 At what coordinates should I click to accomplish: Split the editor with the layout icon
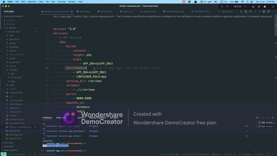point(268,12)
